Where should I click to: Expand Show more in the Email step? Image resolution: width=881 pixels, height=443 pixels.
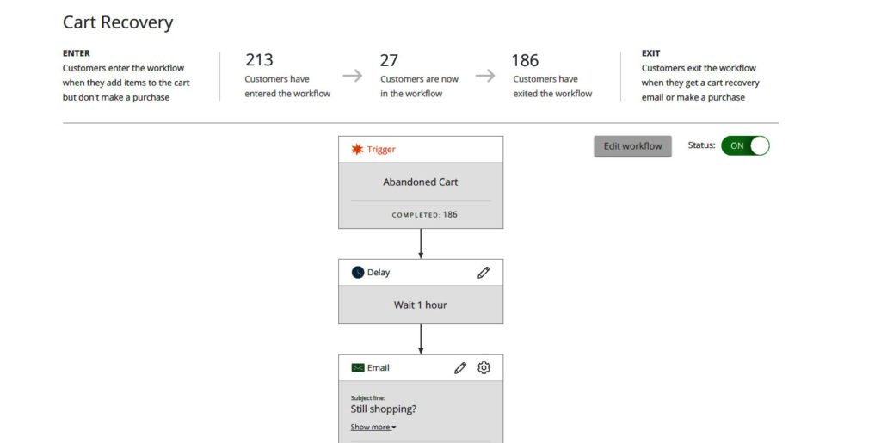(373, 428)
